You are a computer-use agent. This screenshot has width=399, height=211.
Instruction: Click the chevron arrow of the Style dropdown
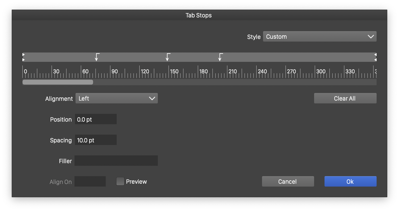371,37
